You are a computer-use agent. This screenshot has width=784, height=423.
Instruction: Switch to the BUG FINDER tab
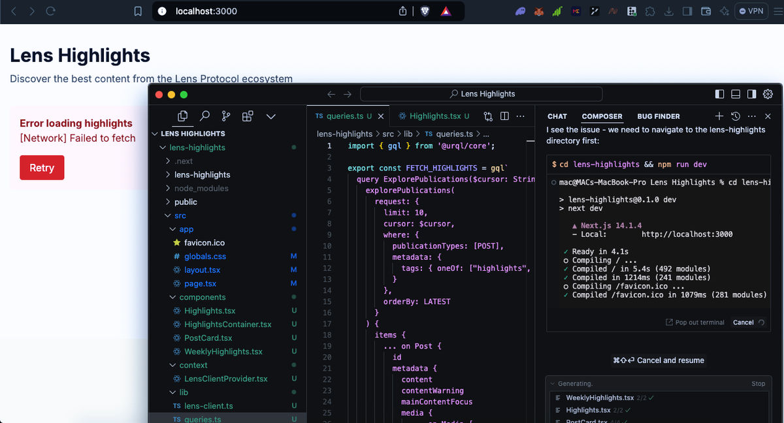pos(659,116)
